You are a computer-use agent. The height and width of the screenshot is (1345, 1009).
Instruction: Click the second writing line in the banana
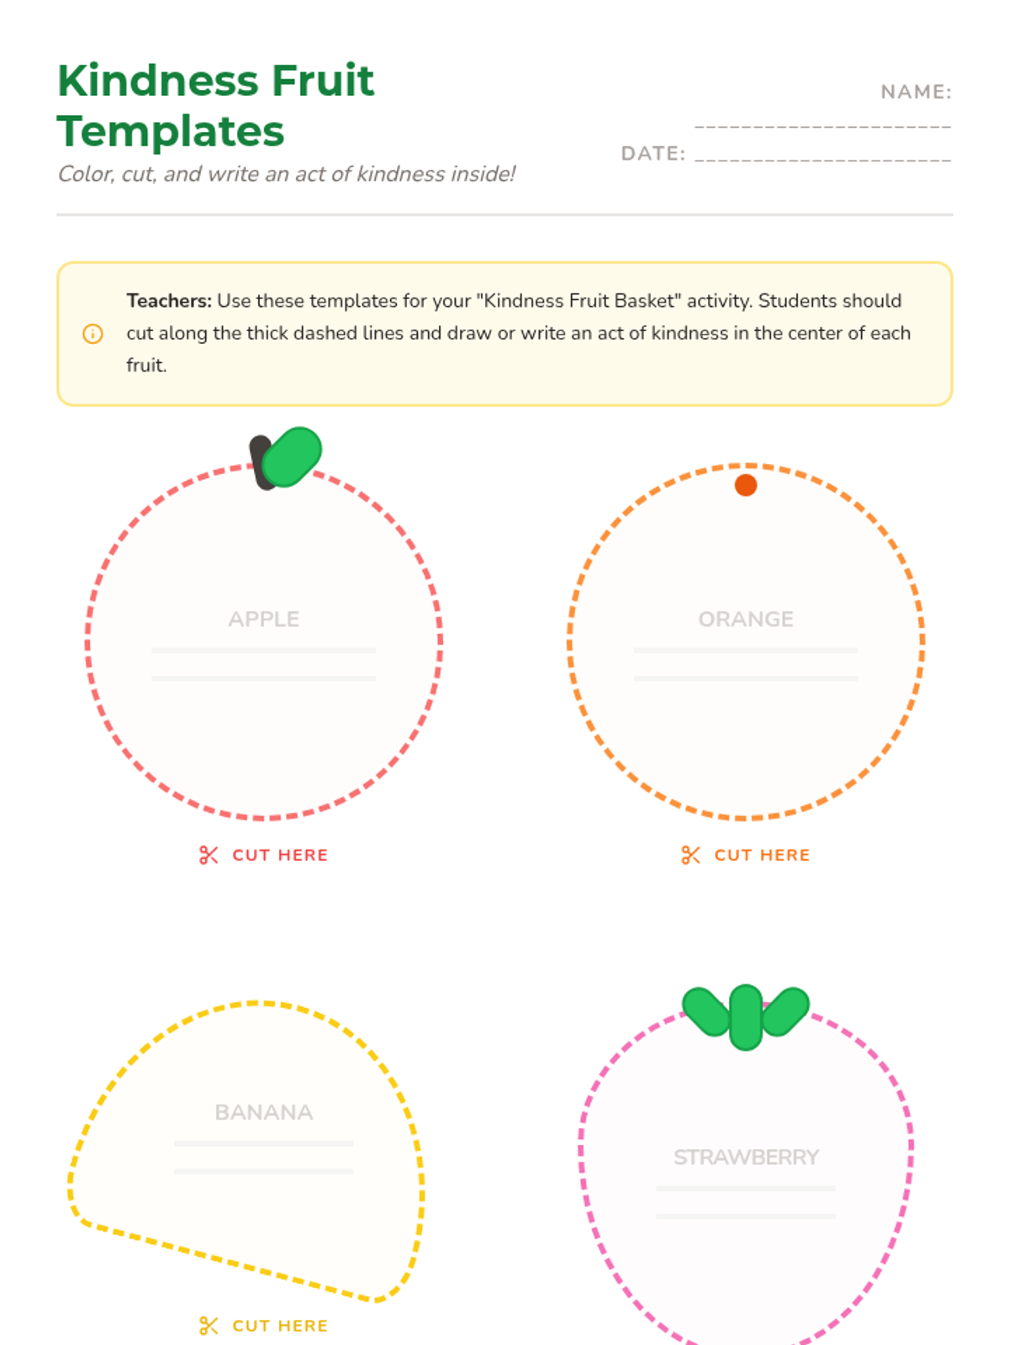click(x=264, y=1171)
